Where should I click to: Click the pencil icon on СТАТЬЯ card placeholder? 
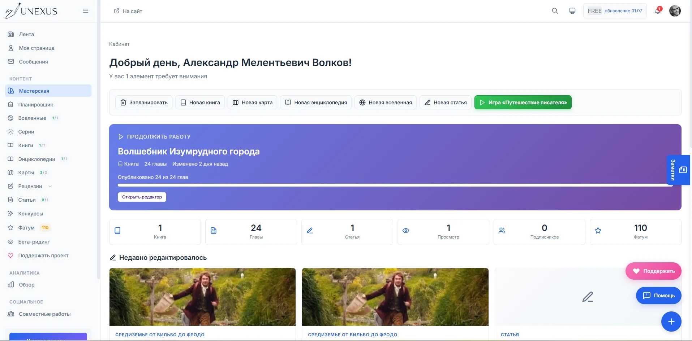click(588, 297)
